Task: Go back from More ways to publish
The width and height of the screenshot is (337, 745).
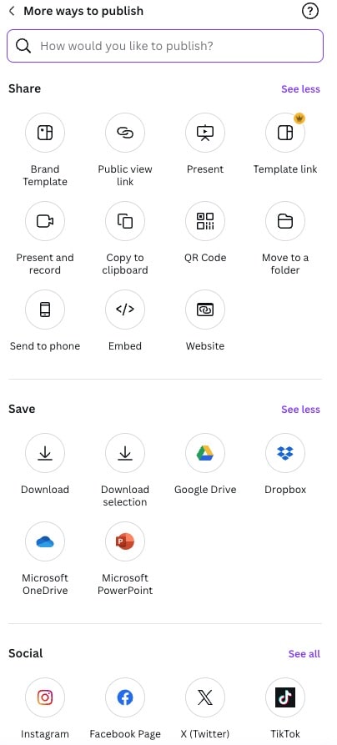Action: 12,11
